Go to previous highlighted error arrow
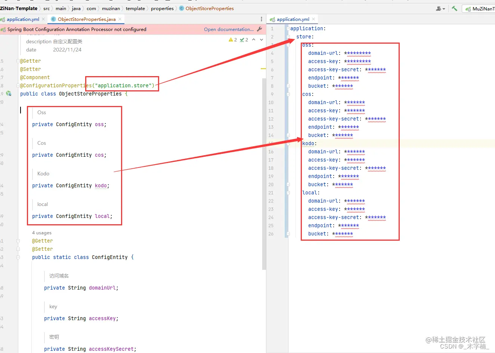The height and width of the screenshot is (353, 495). point(254,40)
